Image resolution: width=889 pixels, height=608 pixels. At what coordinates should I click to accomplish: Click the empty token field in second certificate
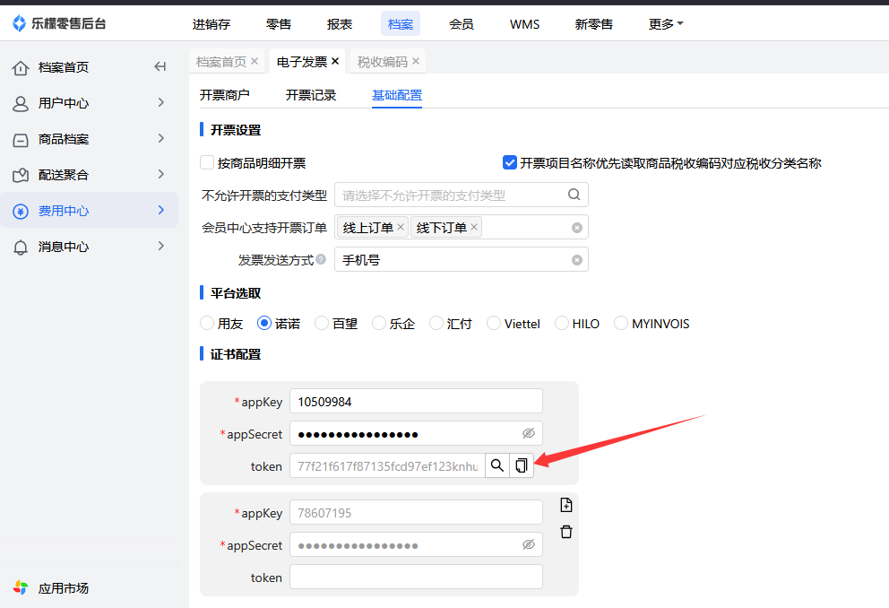(416, 578)
